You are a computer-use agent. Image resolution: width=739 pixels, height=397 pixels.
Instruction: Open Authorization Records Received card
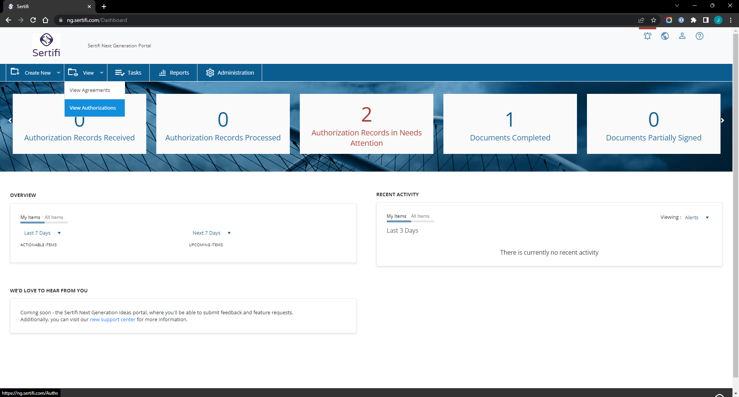click(x=79, y=124)
